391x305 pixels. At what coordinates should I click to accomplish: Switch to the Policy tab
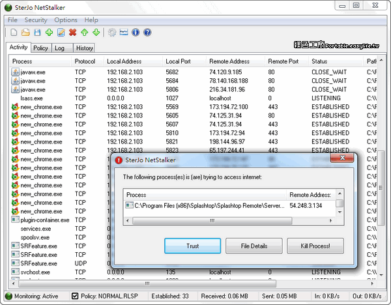40,48
